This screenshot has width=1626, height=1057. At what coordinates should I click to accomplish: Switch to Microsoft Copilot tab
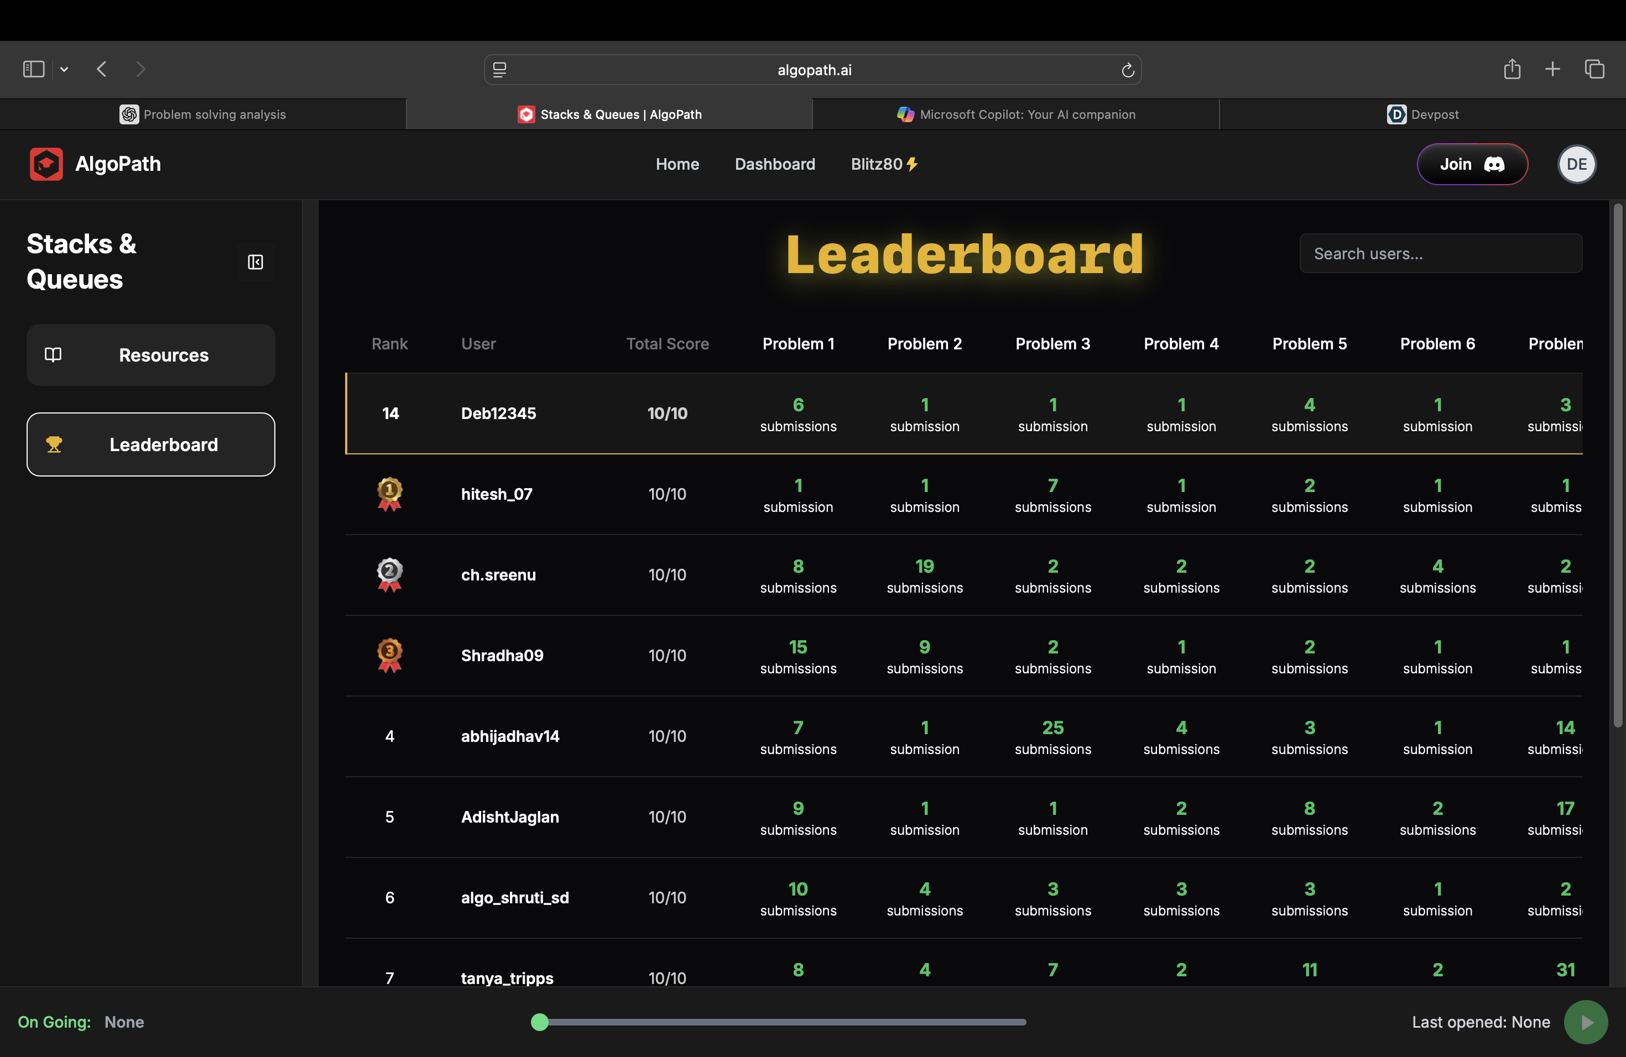click(x=1016, y=114)
